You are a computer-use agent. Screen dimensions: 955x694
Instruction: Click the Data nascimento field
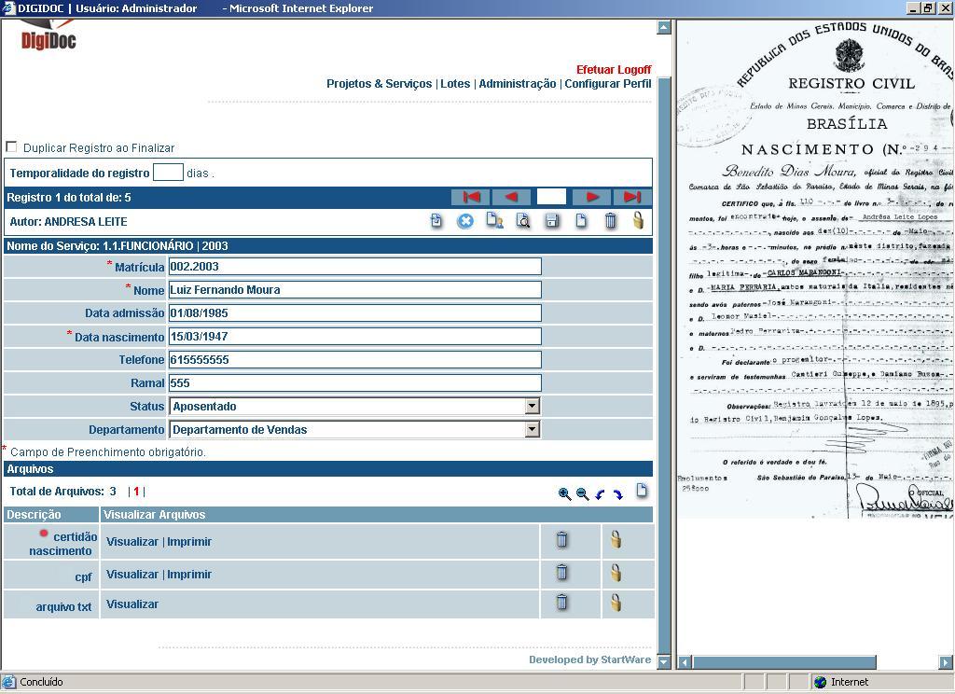(355, 337)
